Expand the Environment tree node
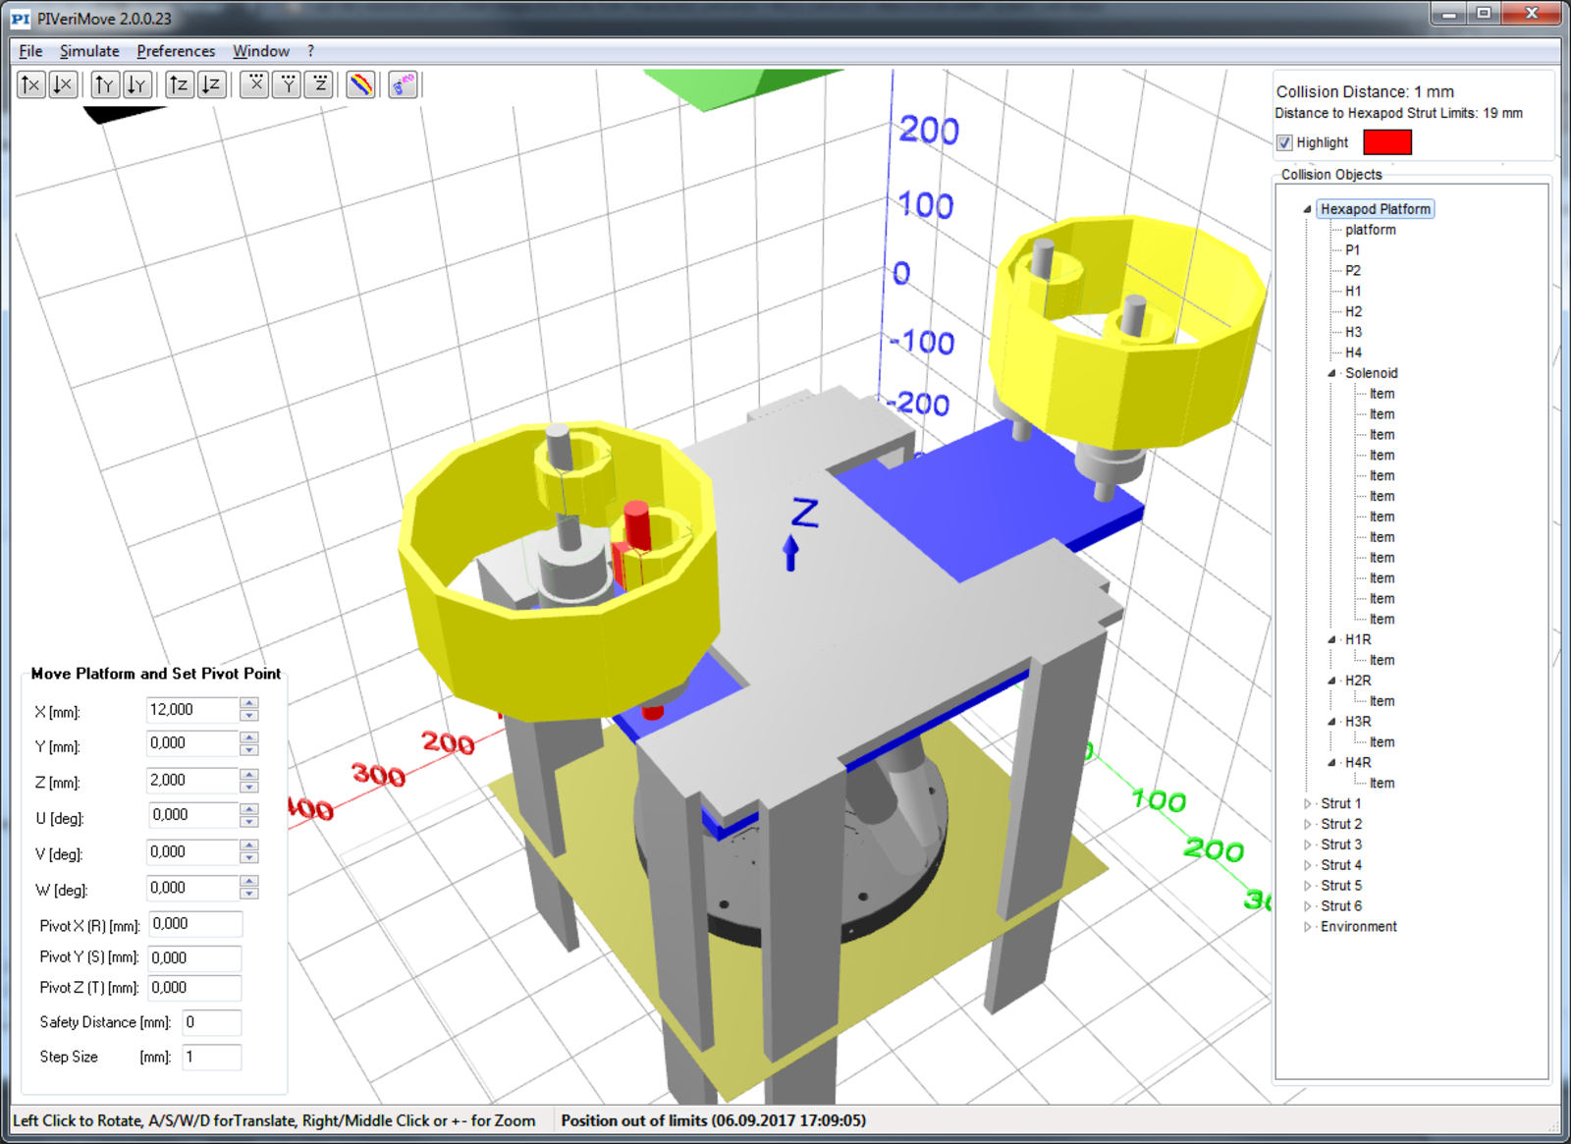Screen dimensions: 1571x1144 (1307, 927)
